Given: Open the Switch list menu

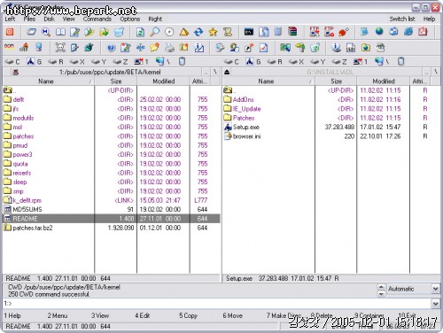Looking at the screenshot, I should [x=402, y=19].
